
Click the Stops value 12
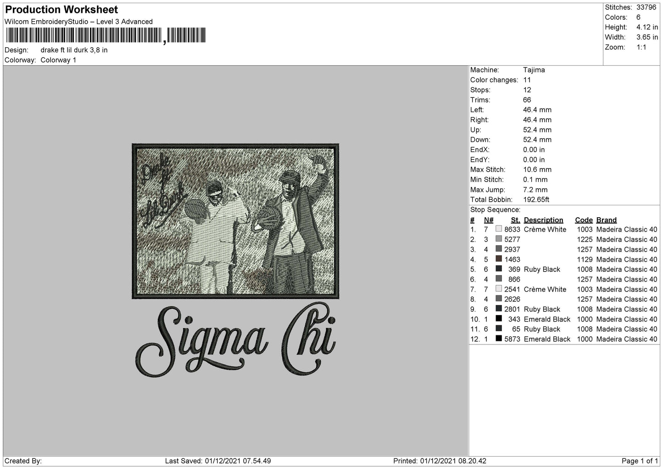tap(527, 90)
